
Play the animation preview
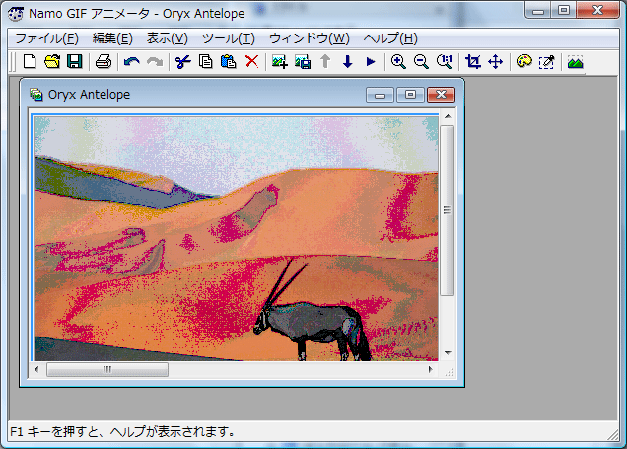coord(371,62)
